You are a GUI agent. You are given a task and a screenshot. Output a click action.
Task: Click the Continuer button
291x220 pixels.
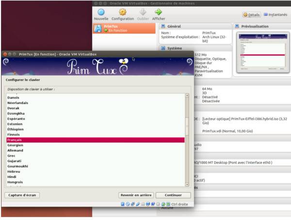point(173,195)
